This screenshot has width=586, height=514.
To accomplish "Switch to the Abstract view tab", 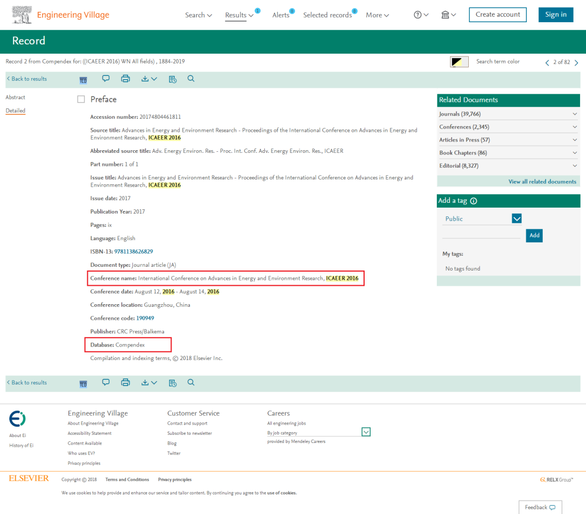I will pyautogui.click(x=15, y=97).
